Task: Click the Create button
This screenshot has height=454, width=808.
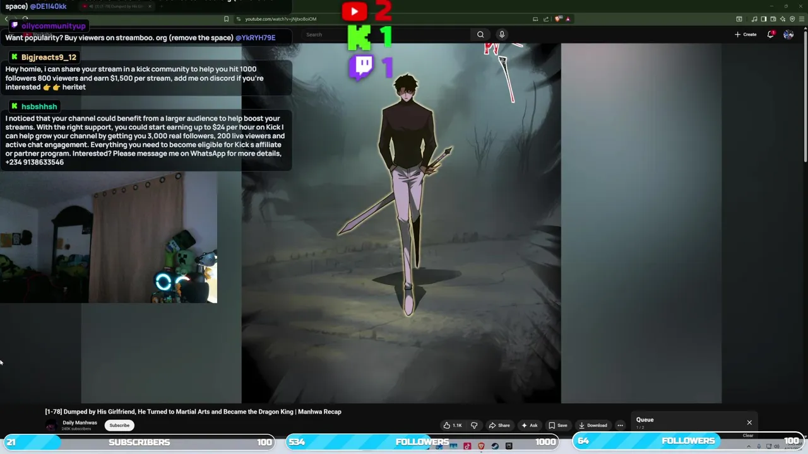Action: 746,35
